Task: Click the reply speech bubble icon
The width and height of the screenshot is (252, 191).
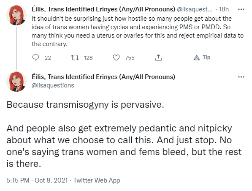Action: (x=35, y=57)
